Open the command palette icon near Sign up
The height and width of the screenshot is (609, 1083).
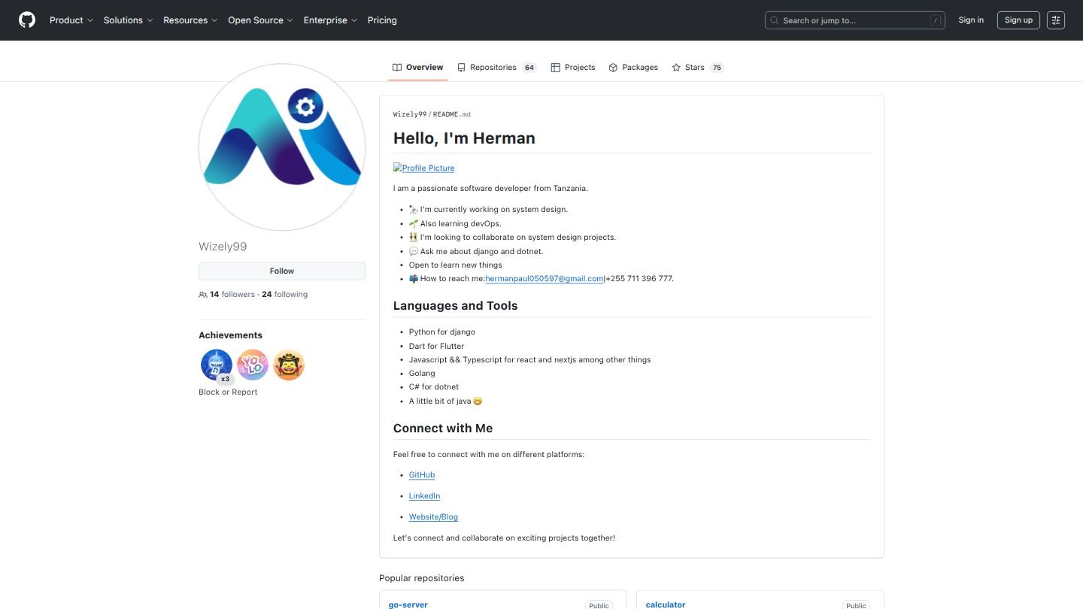point(1056,20)
